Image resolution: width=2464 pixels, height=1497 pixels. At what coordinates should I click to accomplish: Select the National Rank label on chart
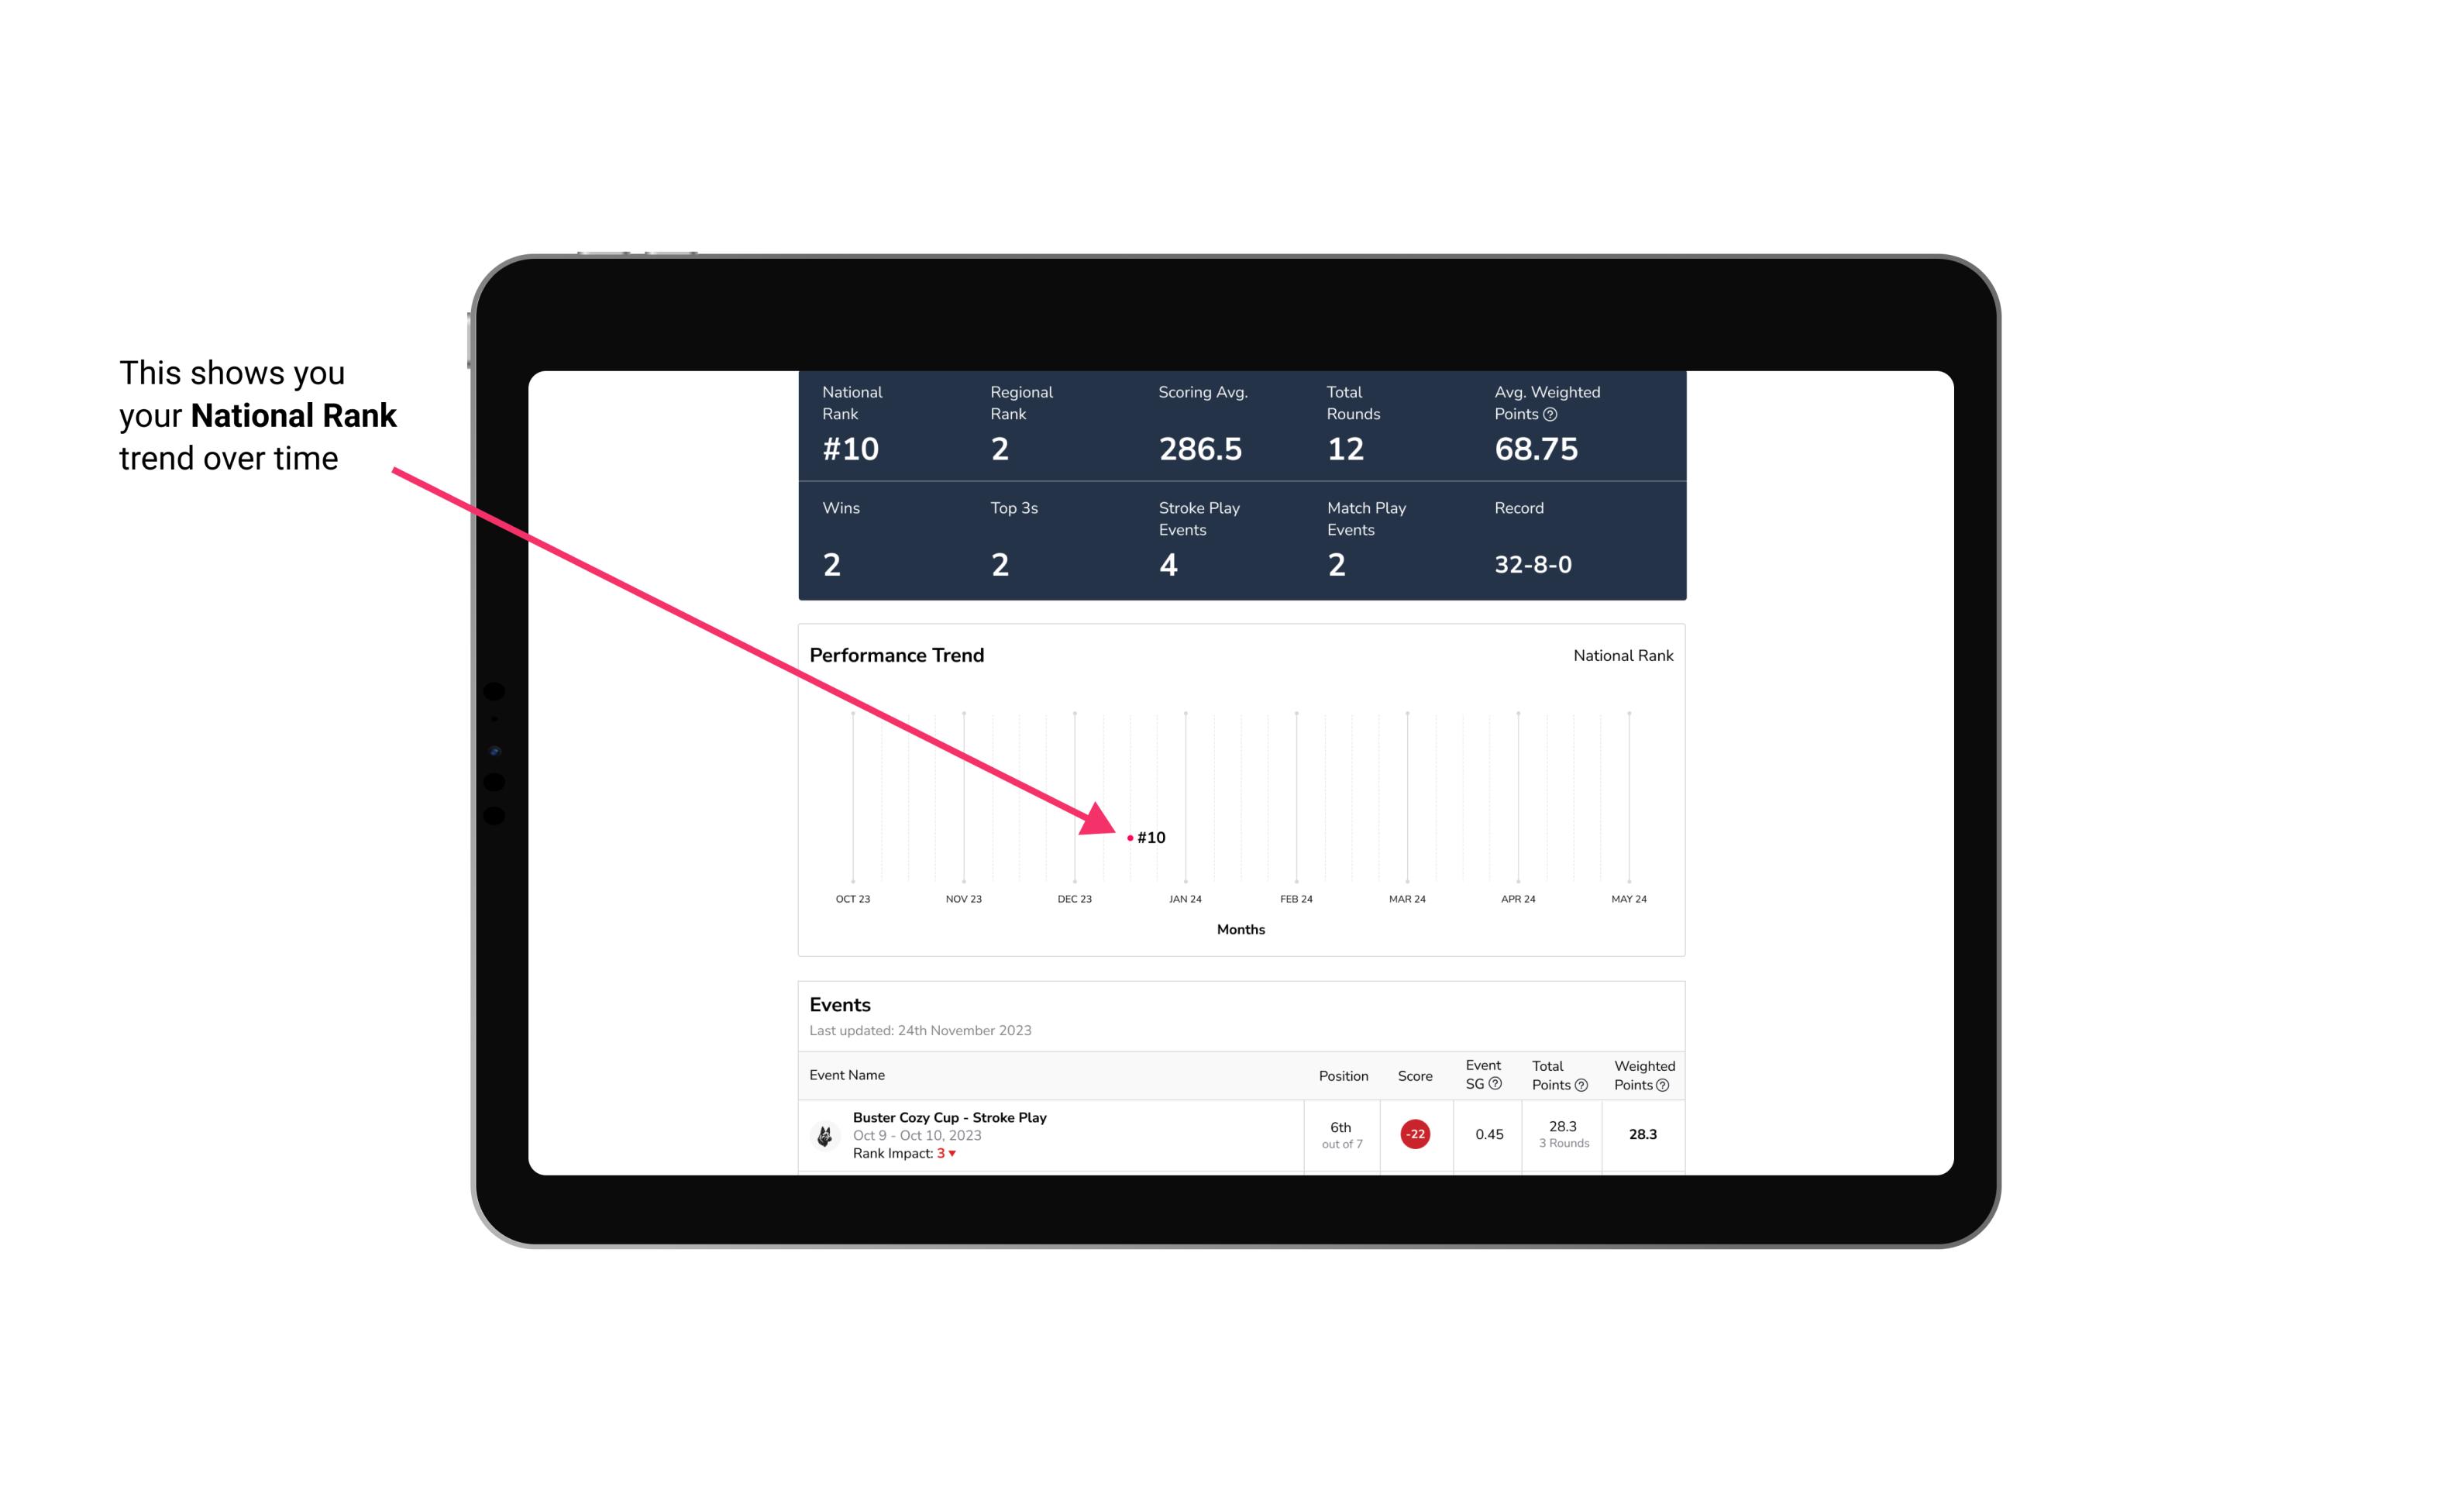pos(1619,655)
